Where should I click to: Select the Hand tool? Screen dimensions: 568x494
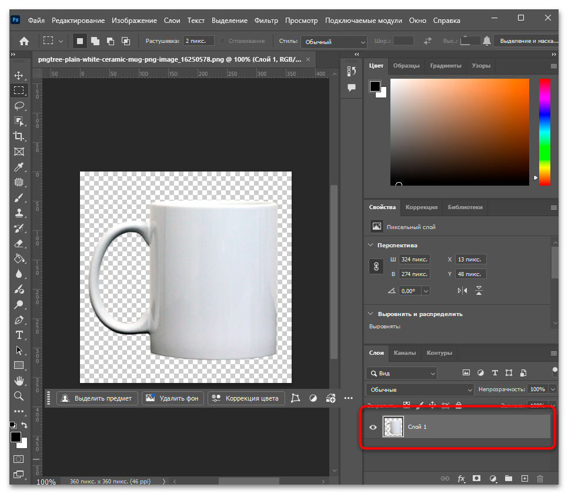[19, 381]
